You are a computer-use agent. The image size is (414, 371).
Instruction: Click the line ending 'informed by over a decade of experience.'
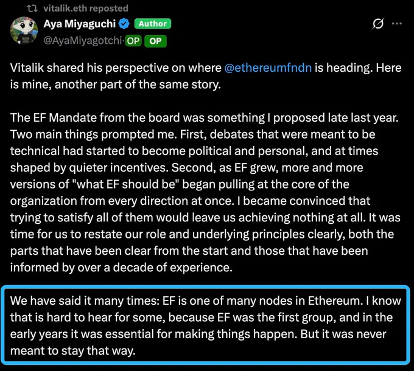121,268
